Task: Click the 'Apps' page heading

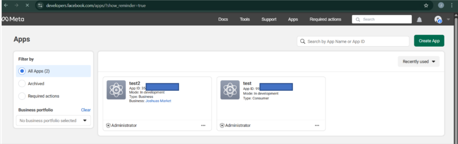Action: point(22,39)
